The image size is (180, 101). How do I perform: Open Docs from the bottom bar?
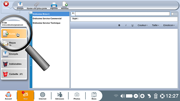(94, 96)
